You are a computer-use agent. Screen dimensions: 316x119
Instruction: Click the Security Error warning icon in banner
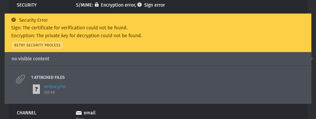14,20
